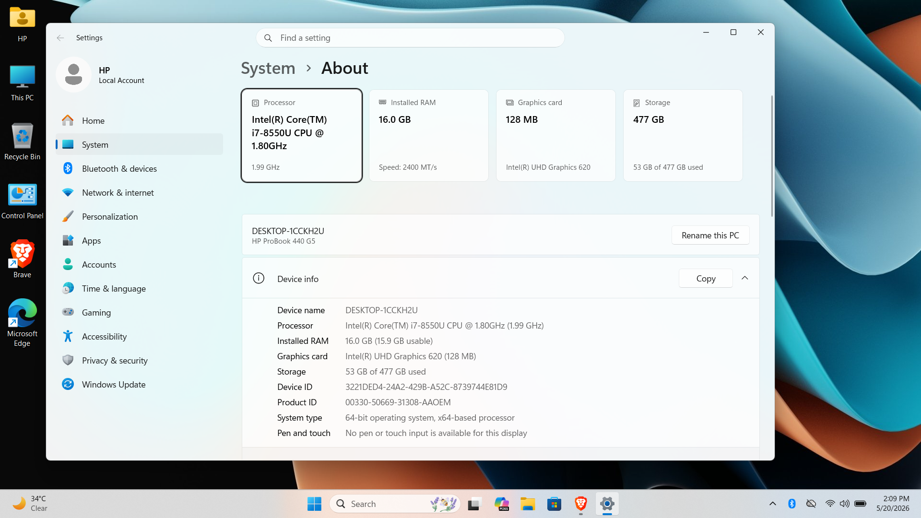Click '16.0 GB (15.9 GB usable)' value
Viewport: 921px width, 518px height.
(x=389, y=341)
